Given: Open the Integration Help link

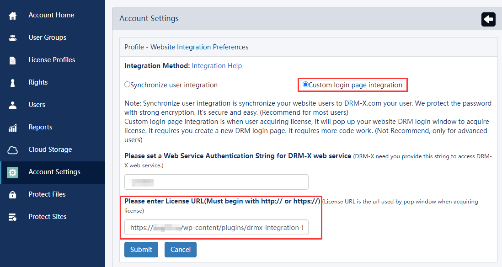Looking at the screenshot, I should [x=217, y=65].
